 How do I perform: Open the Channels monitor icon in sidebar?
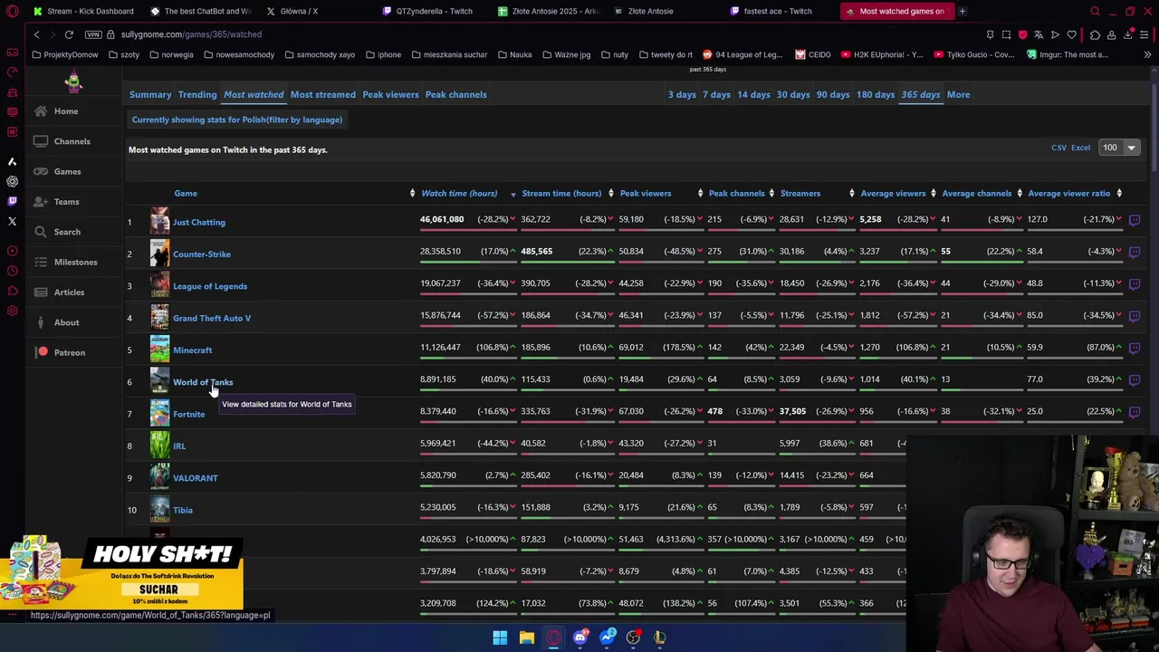(x=41, y=141)
